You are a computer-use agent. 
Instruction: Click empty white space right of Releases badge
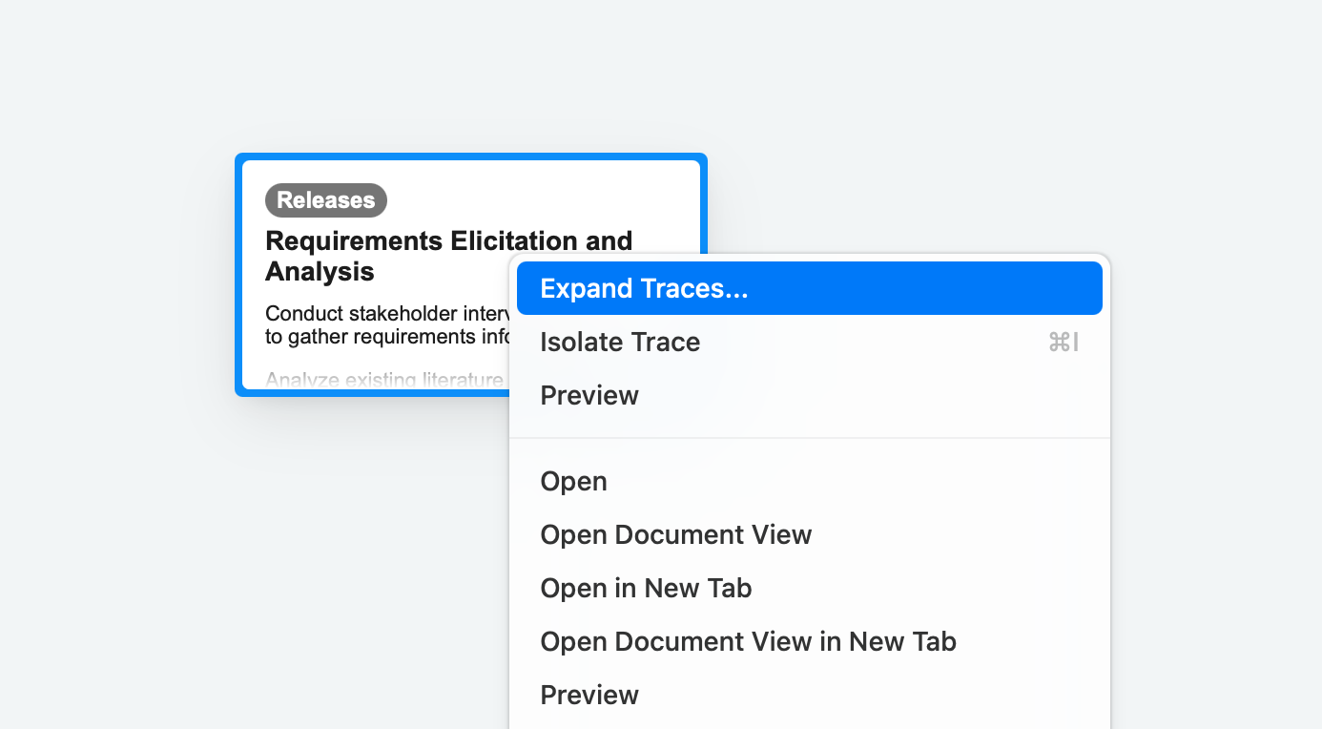534,200
